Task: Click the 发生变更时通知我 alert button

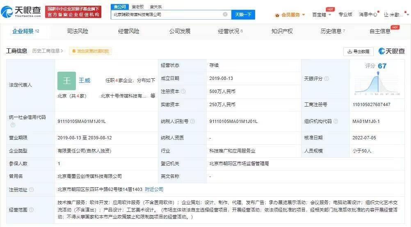Action: (90, 51)
